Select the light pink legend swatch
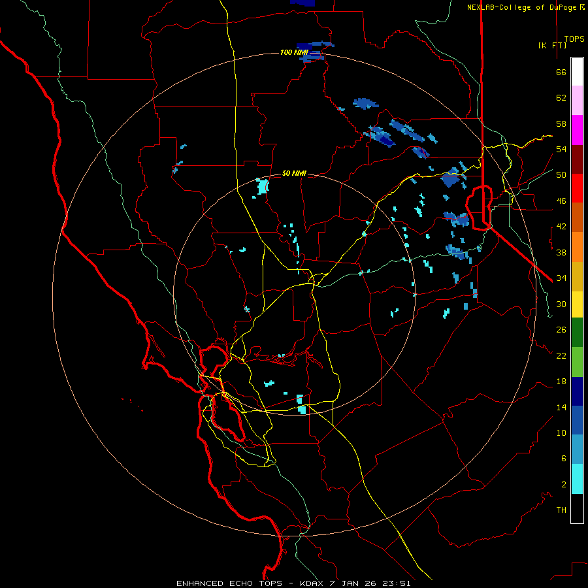Screen dimensions: 588x588 click(x=577, y=101)
